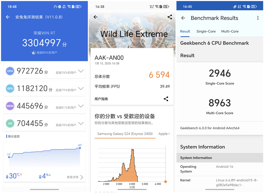Select the Samsung Galaxy S24 (Exynos 2400) comparison

point(125,134)
